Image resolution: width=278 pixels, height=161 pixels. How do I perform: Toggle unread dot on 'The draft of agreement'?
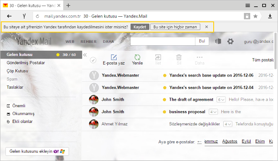tap(164, 100)
